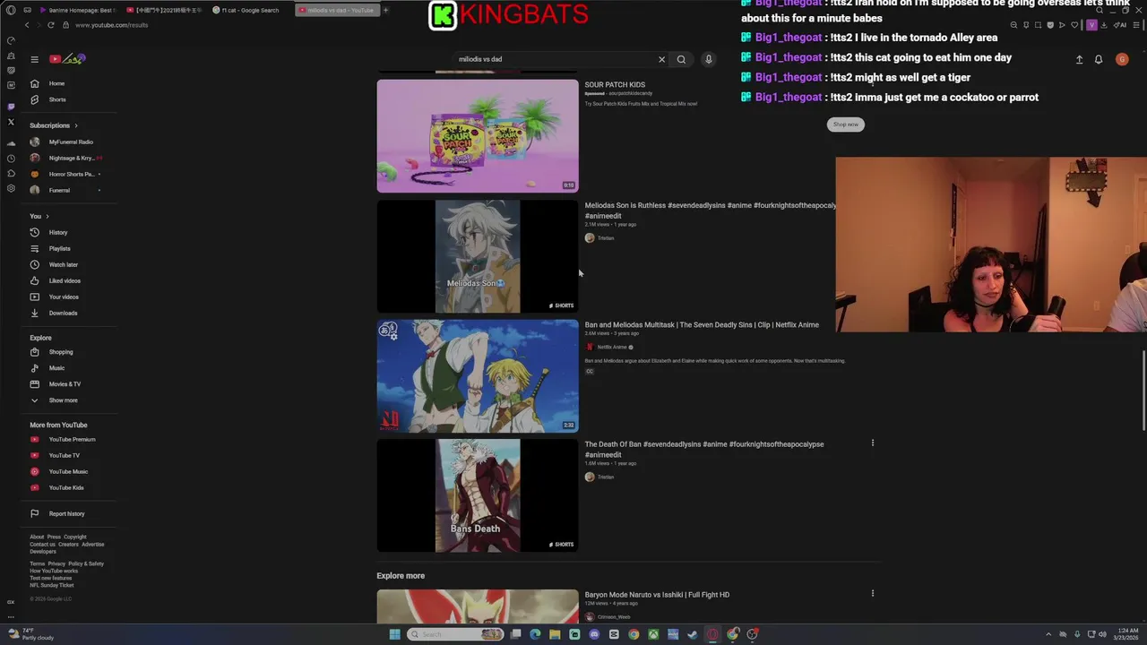The height and width of the screenshot is (645, 1147).
Task: Open options menu for The Death Of Ban video
Action: click(872, 443)
